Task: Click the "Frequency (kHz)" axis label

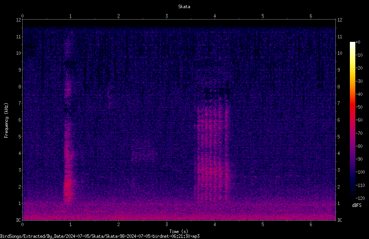Action: [x=6, y=120]
